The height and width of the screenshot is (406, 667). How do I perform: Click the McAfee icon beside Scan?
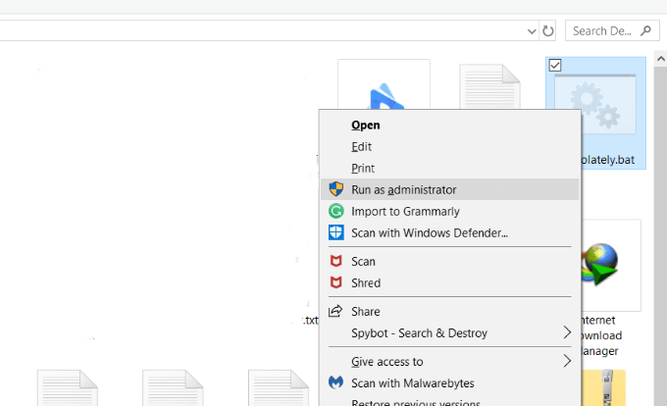336,261
